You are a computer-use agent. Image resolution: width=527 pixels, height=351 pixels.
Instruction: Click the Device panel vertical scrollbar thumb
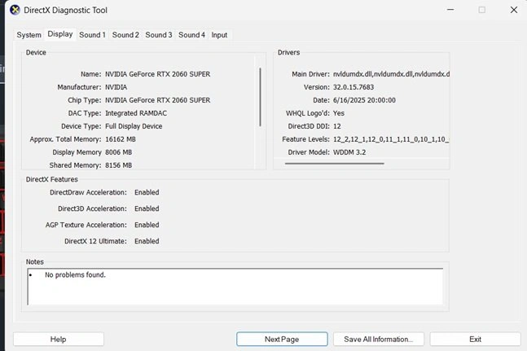coord(260,97)
